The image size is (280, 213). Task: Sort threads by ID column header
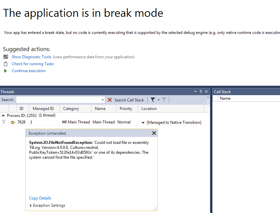coord(21,109)
